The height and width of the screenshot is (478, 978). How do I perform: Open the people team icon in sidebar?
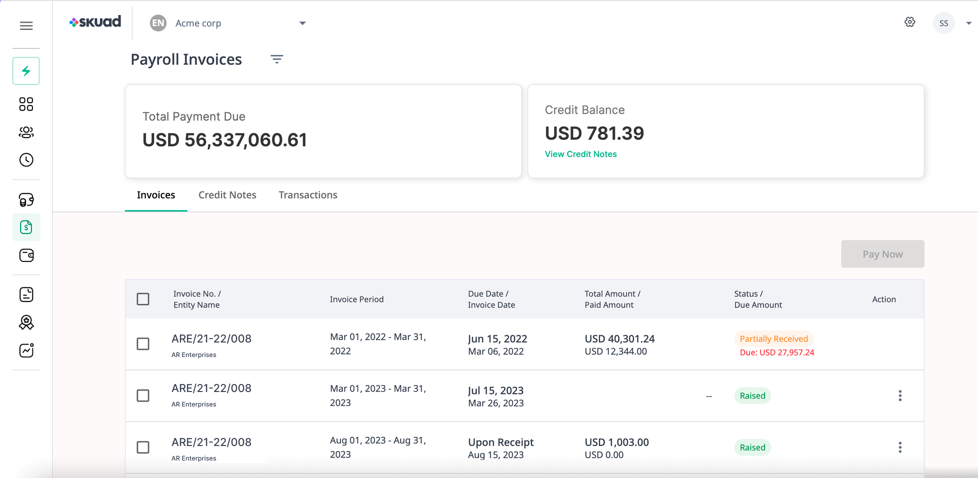point(26,132)
